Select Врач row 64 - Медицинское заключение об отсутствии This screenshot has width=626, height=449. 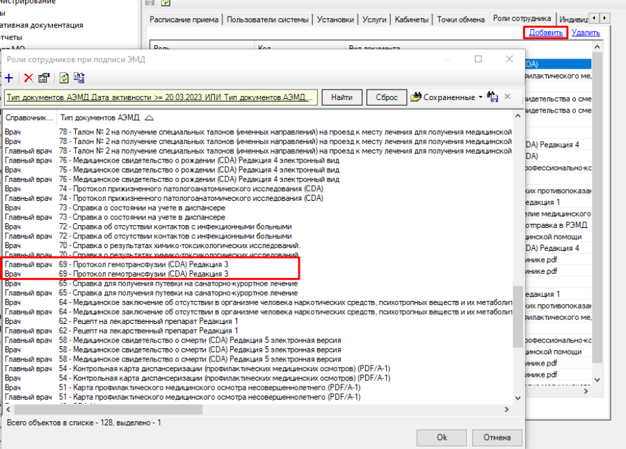click(x=258, y=302)
